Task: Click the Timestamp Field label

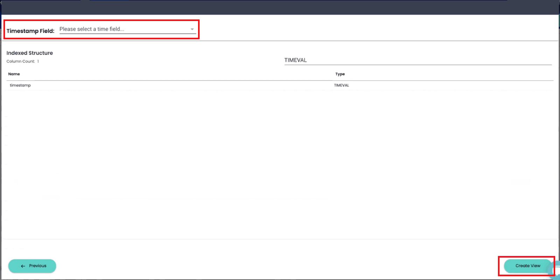Action: coord(30,31)
